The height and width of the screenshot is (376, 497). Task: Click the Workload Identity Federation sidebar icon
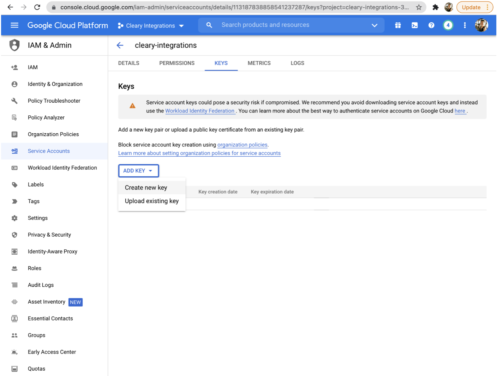pyautogui.click(x=14, y=168)
